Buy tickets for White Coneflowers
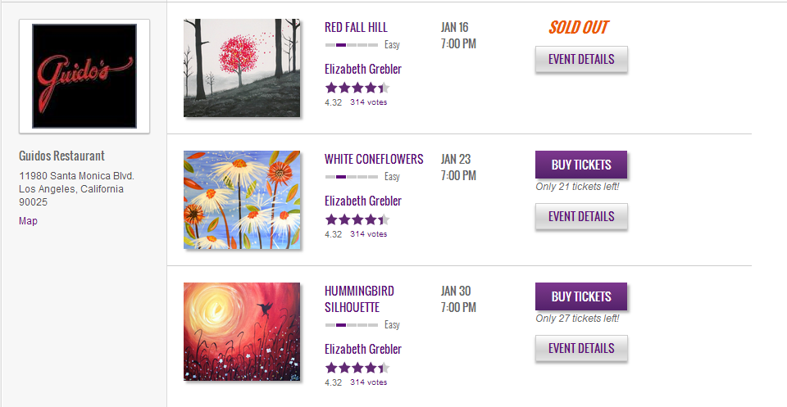The width and height of the screenshot is (787, 407). (580, 165)
